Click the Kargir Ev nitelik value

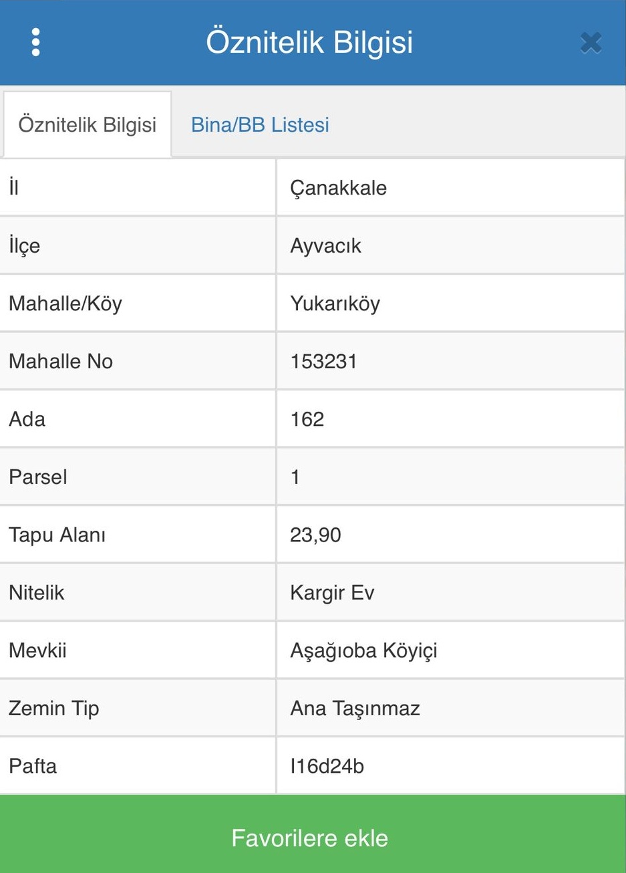(x=332, y=593)
